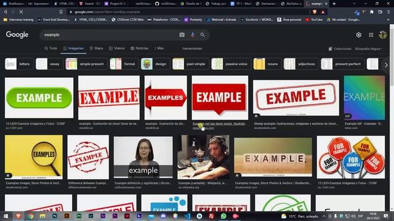The image size is (394, 221).
Task: Open Búsqueda Segura dropdown
Action: coord(369,48)
